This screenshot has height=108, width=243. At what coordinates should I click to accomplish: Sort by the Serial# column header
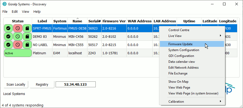coord(94,21)
